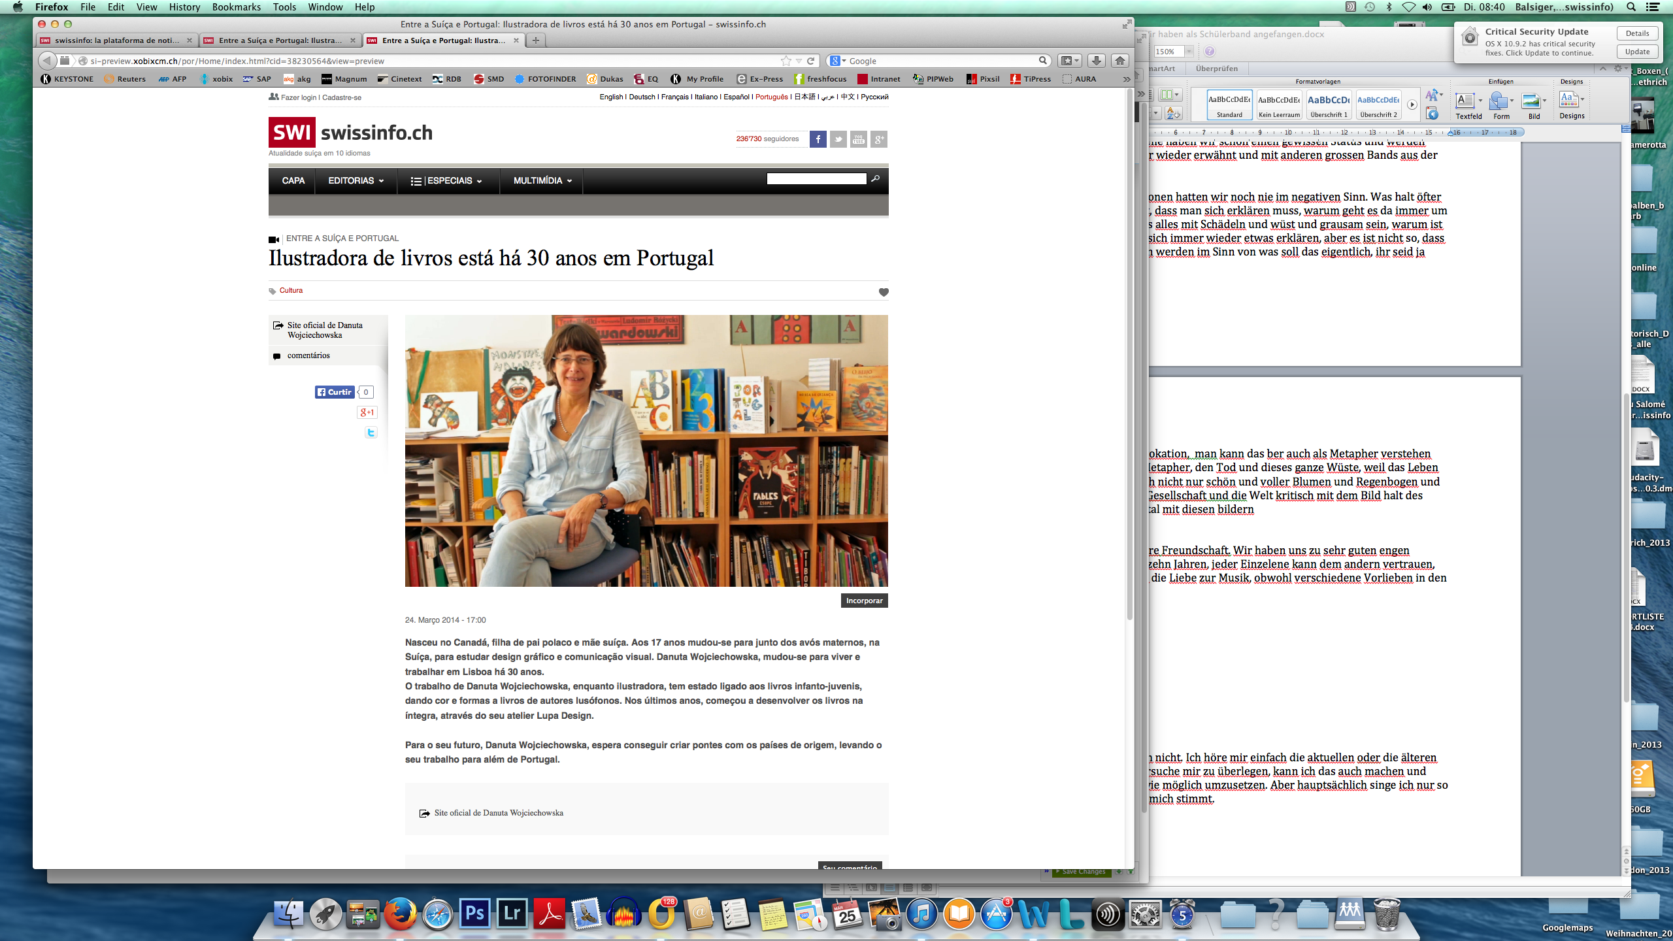Switch to the first swissinfo plataforma tab
Screen dimensions: 1673x941
[x=116, y=41]
